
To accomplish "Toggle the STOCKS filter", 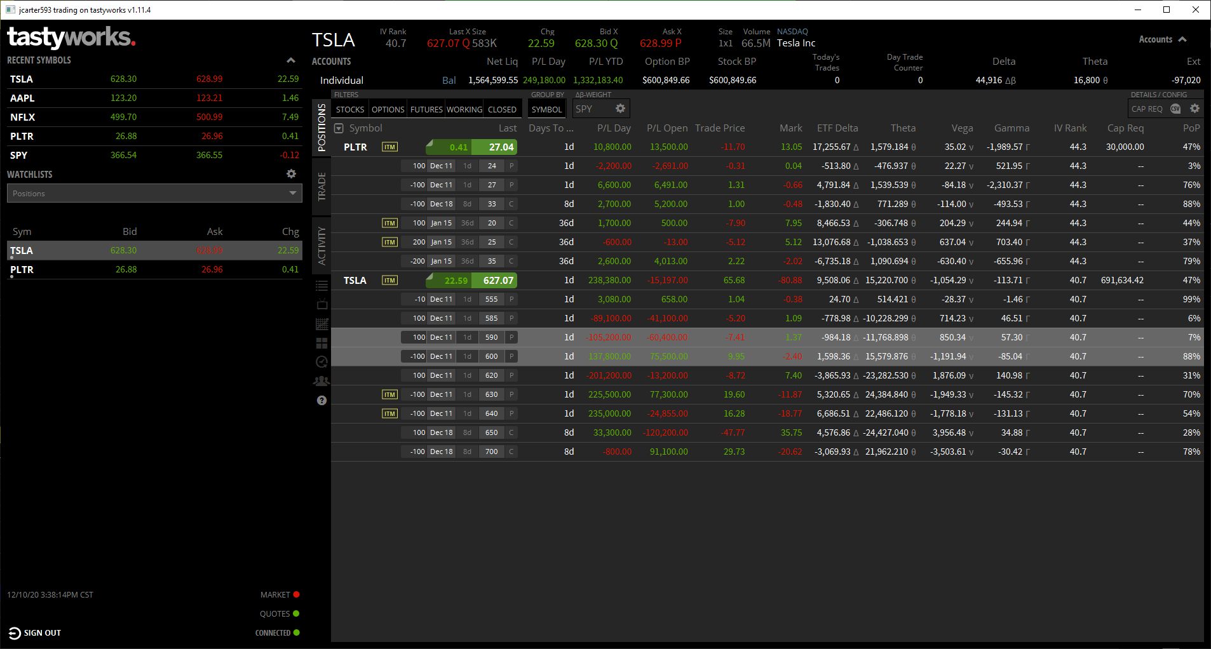I will (x=350, y=109).
